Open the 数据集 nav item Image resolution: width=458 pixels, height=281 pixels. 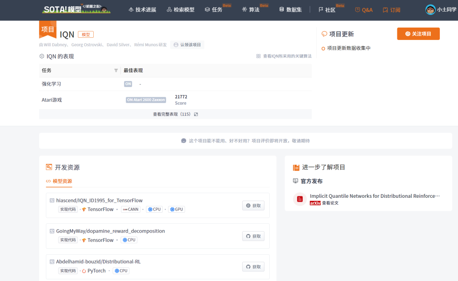pos(290,10)
